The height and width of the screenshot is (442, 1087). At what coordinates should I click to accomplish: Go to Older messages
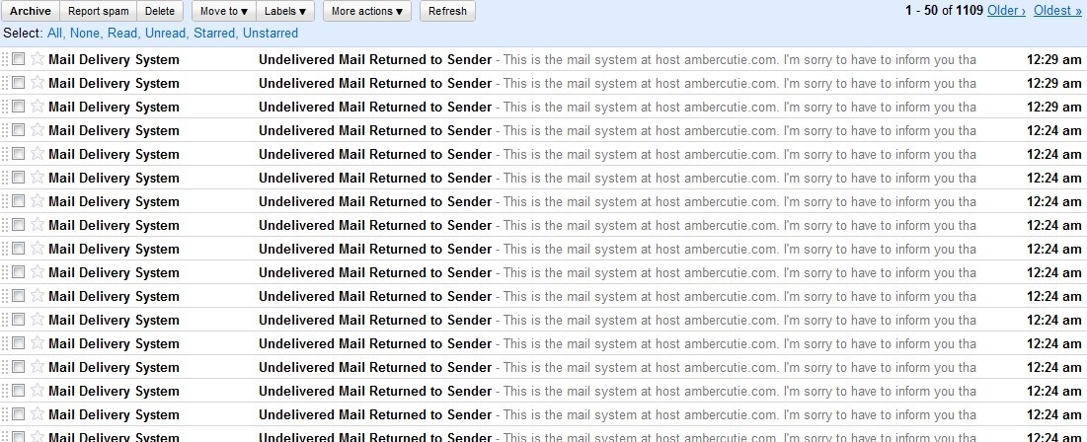[1006, 11]
